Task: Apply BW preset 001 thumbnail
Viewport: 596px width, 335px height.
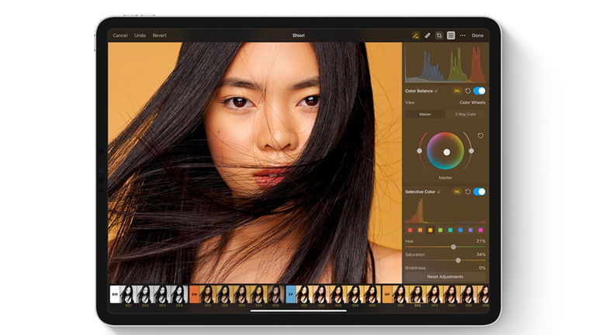Action: pos(129,295)
